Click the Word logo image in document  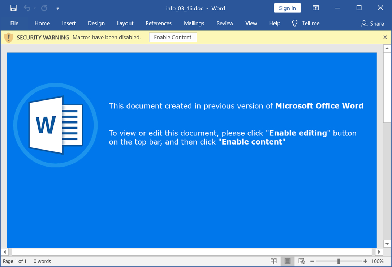coord(56,125)
